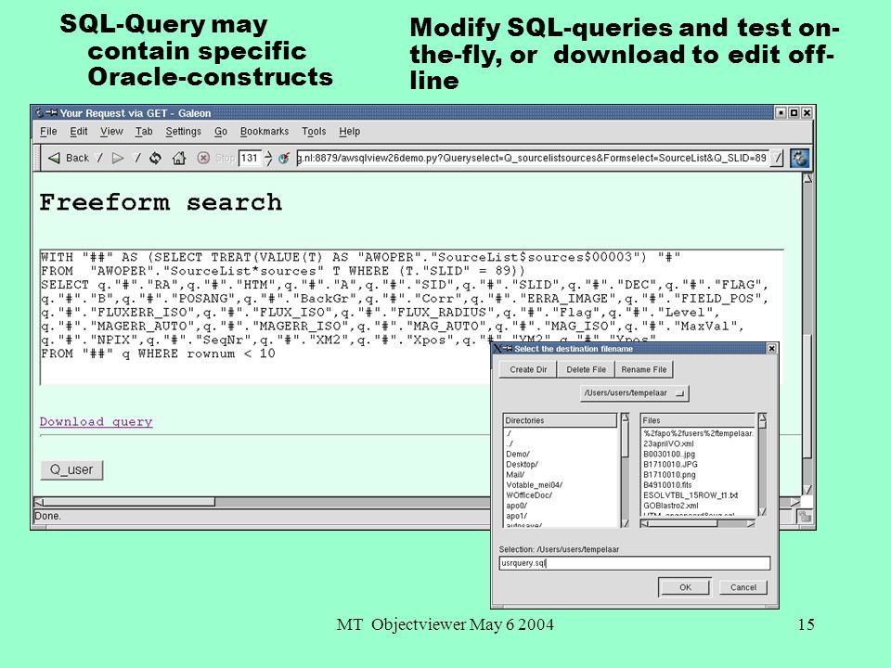Viewport: 891px width, 668px height.
Task: Select the Desktop/ directory
Action: coord(522,464)
